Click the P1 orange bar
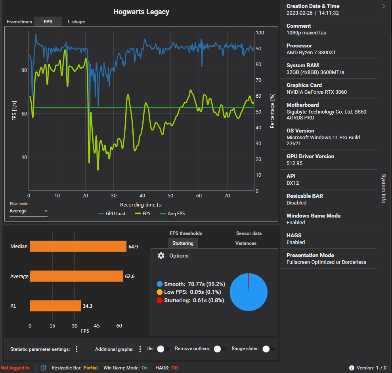392x373 pixels. (55, 306)
